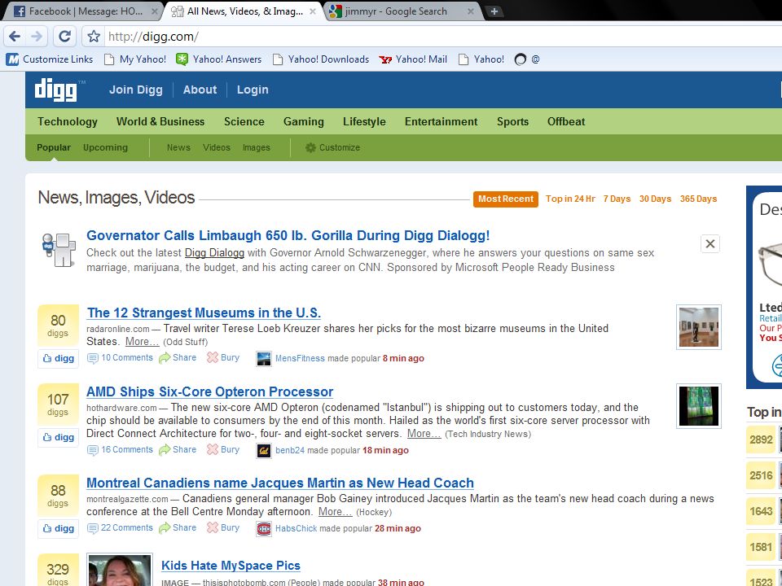
Task: Open the 16 Comments on AMD story
Action: point(120,449)
